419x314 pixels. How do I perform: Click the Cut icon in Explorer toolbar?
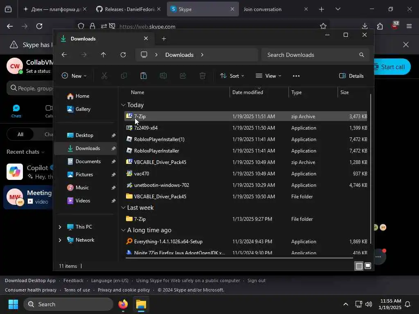[x=104, y=76]
